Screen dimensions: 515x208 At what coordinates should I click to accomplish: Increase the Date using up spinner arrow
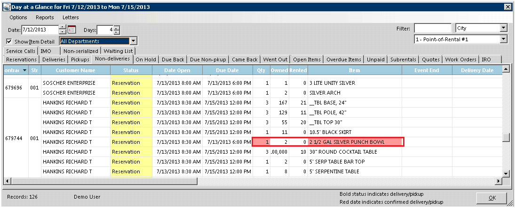[x=62, y=28]
